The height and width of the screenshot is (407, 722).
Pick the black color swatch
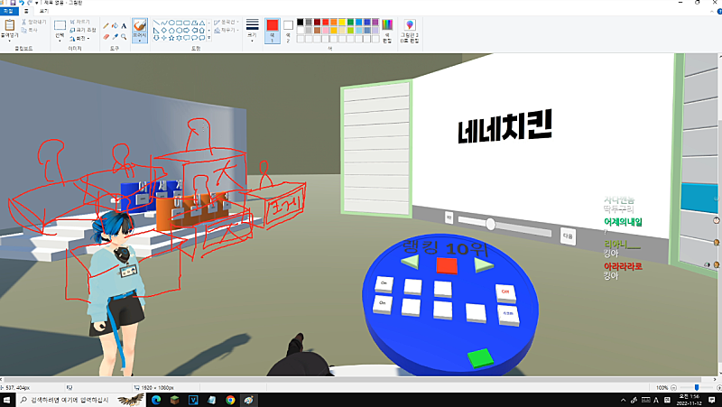coord(301,22)
